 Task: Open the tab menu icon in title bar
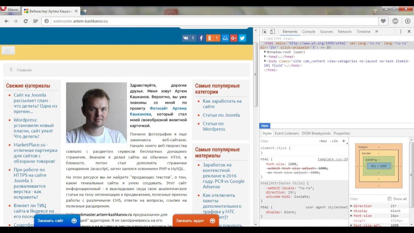(x=375, y=11)
